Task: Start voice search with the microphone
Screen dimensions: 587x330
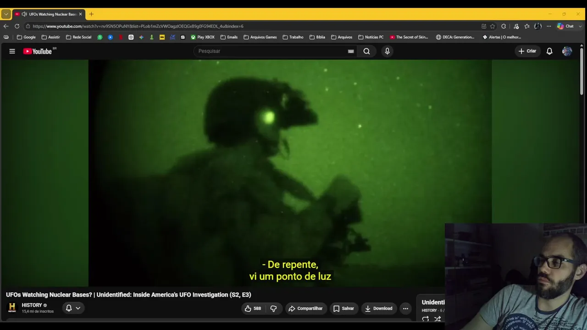Action: [387, 51]
